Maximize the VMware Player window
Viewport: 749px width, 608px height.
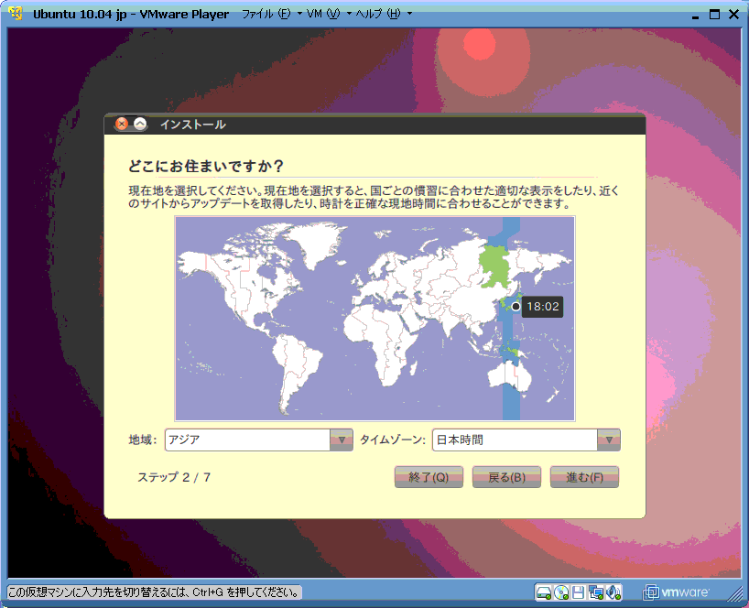coord(714,15)
